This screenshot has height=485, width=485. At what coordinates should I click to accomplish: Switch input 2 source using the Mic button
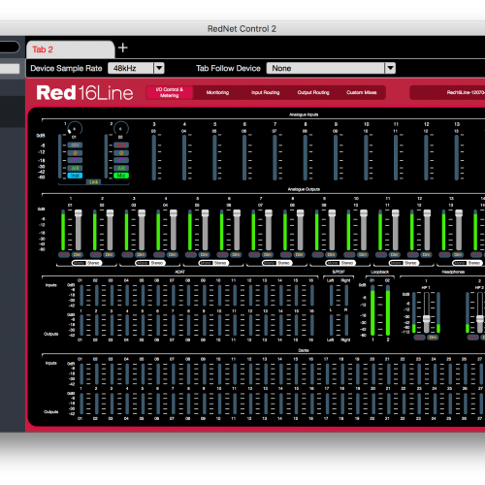click(x=121, y=176)
